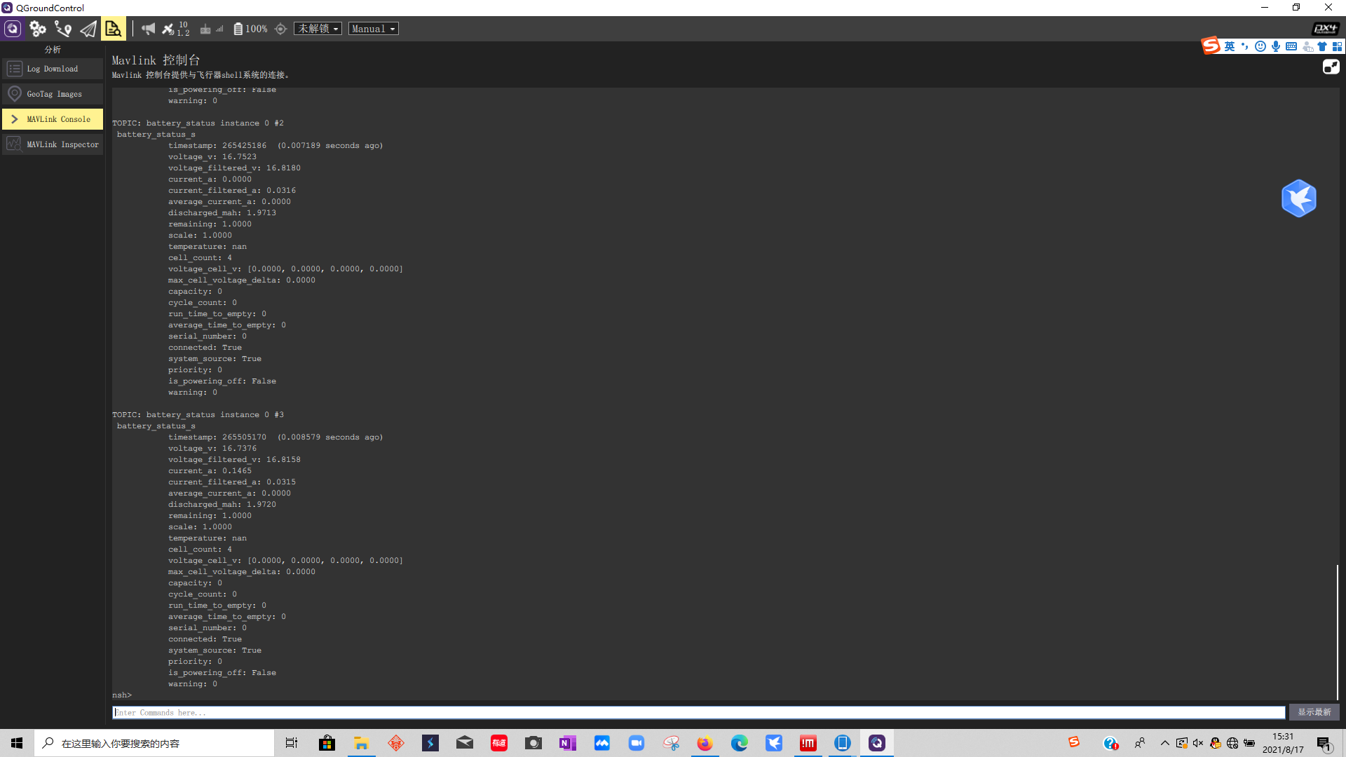
Task: Open the Manual flight mode dropdown
Action: tap(373, 29)
